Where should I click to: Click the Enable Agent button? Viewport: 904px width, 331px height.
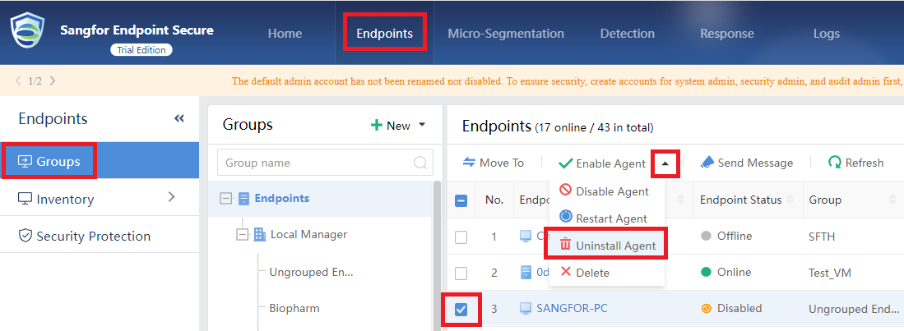tap(602, 163)
